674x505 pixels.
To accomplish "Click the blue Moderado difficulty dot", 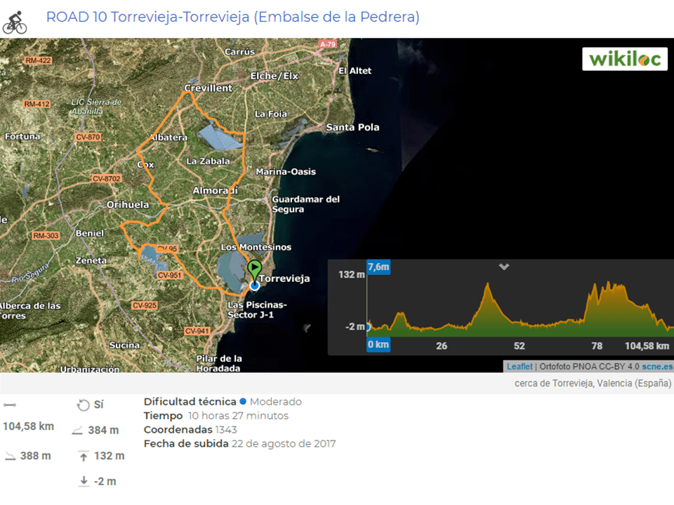I will coord(243,402).
